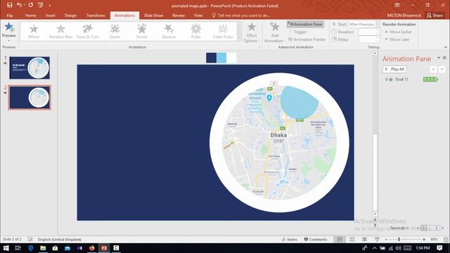This screenshot has width=450, height=253.
Task: Click the green timing bar for Oval 11
Action: tap(430, 79)
